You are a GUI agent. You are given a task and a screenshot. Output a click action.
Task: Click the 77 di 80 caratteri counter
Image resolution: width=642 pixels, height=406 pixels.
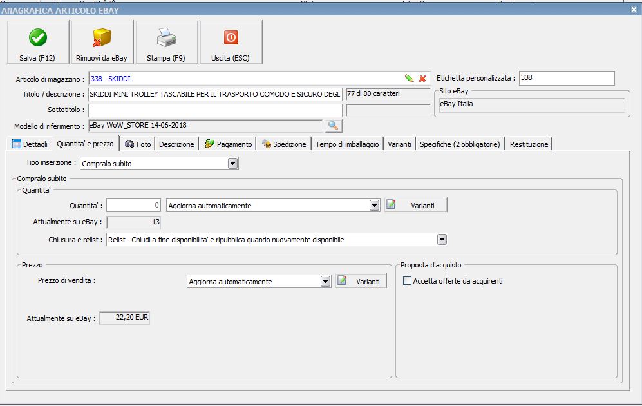pyautogui.click(x=388, y=94)
